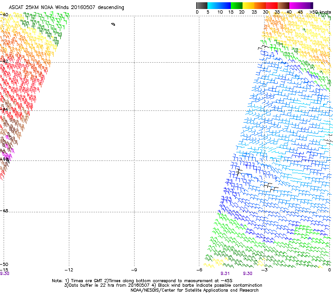
Task: Click the '-48' latitude axis label
Action: click(4, 211)
